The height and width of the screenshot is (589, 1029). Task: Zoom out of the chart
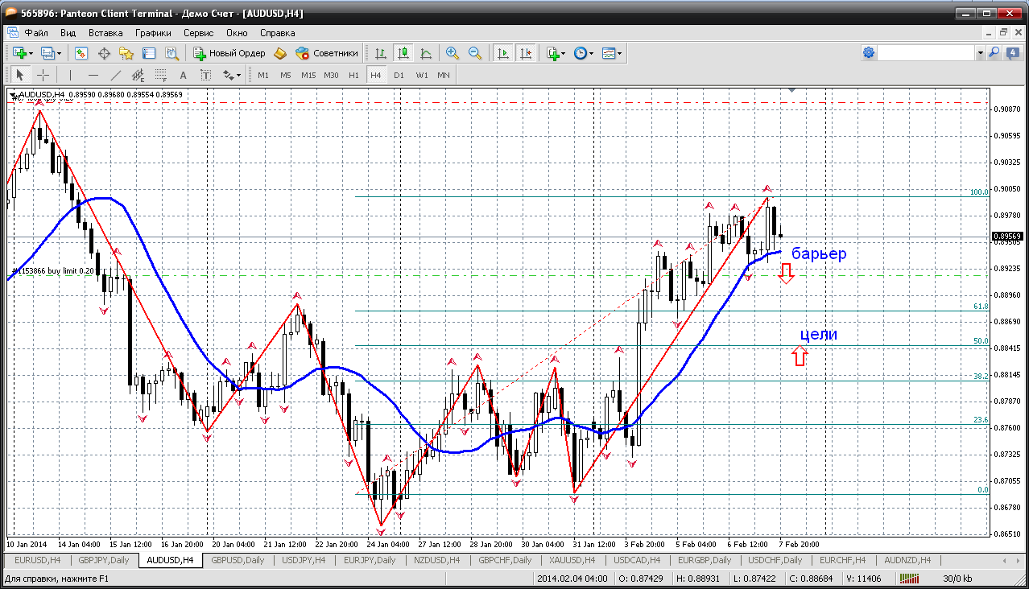click(475, 53)
